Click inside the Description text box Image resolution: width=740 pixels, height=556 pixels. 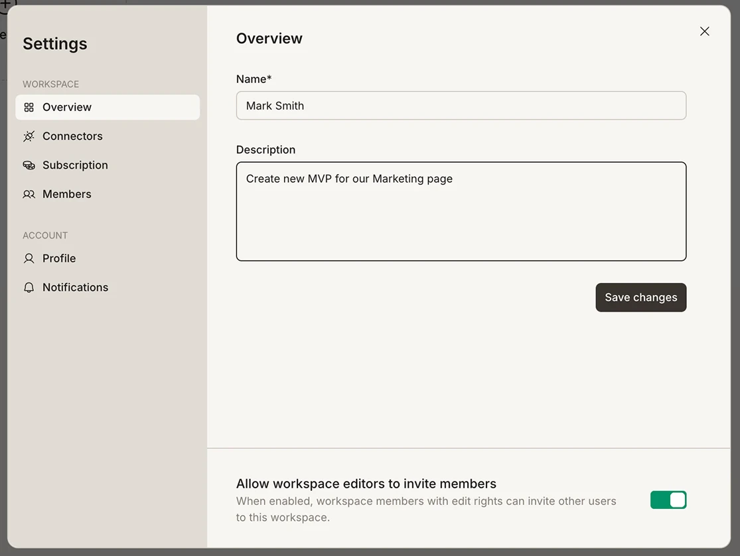tap(461, 211)
